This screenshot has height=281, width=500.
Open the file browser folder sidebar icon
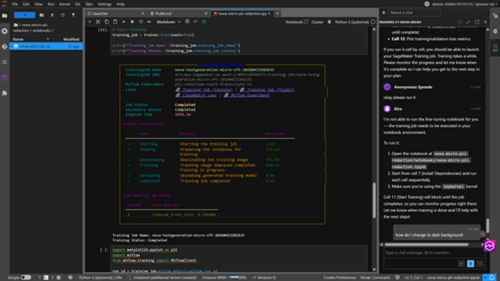click(5, 16)
